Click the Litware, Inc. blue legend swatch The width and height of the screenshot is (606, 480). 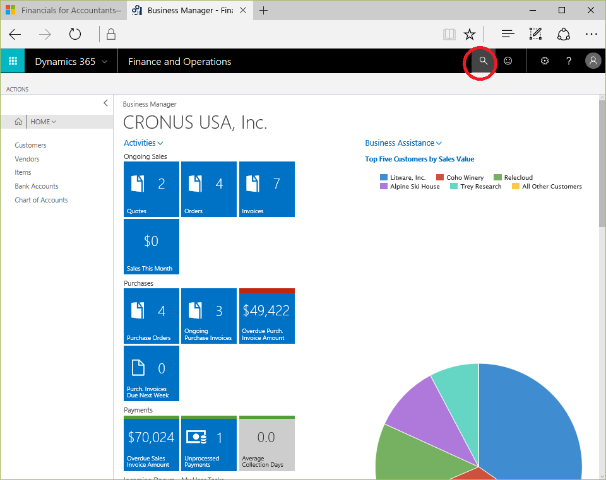(384, 177)
